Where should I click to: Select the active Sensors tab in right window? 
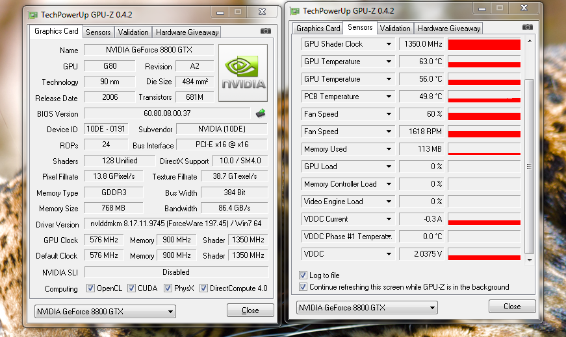pos(360,27)
